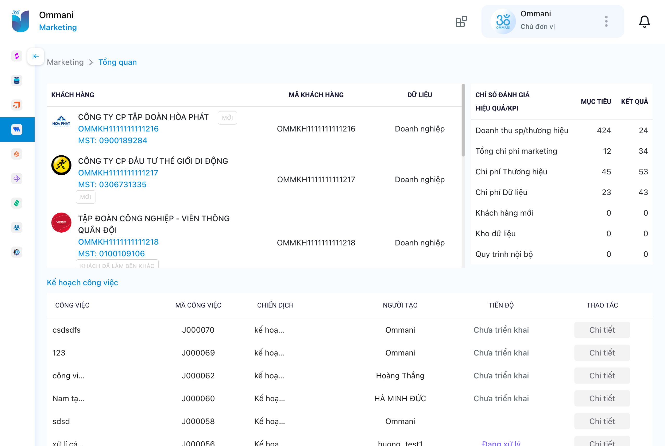
Task: Open the notification bell
Action: (x=644, y=22)
